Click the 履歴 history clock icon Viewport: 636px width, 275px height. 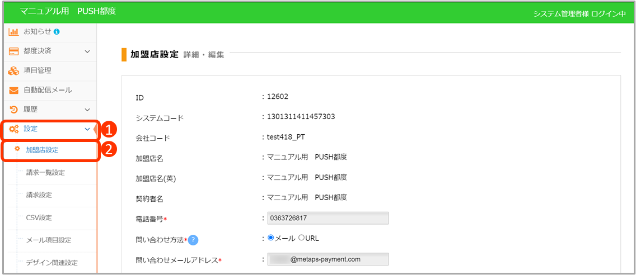pyautogui.click(x=13, y=110)
